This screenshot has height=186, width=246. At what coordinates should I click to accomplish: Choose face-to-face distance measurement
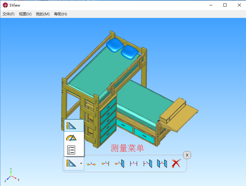tap(162, 164)
